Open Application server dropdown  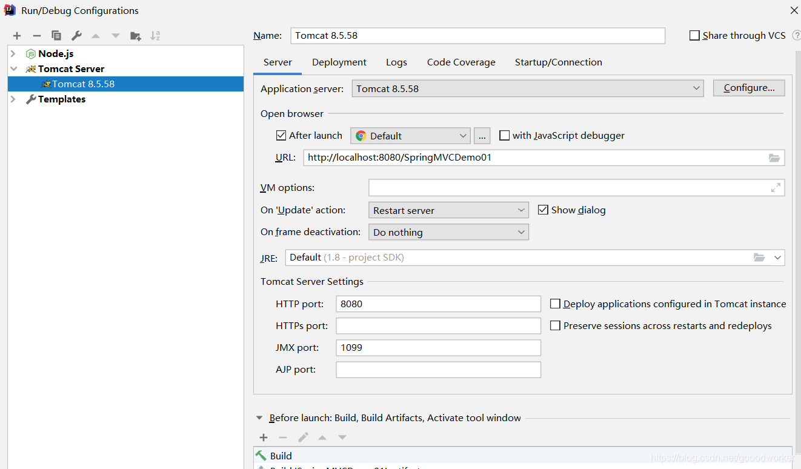pyautogui.click(x=528, y=88)
